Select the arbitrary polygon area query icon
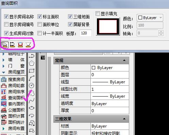 (28, 45)
